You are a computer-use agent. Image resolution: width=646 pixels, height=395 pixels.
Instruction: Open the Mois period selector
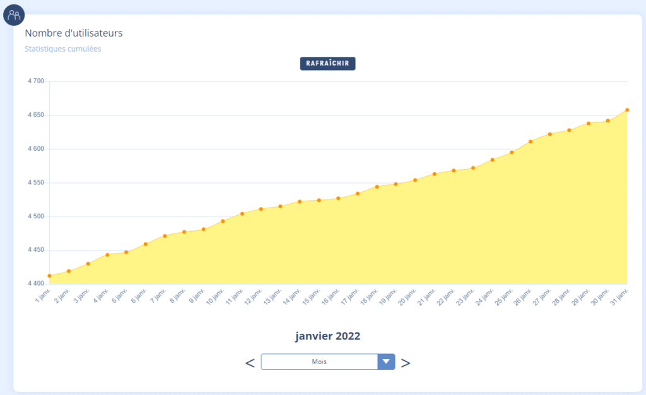tap(319, 362)
